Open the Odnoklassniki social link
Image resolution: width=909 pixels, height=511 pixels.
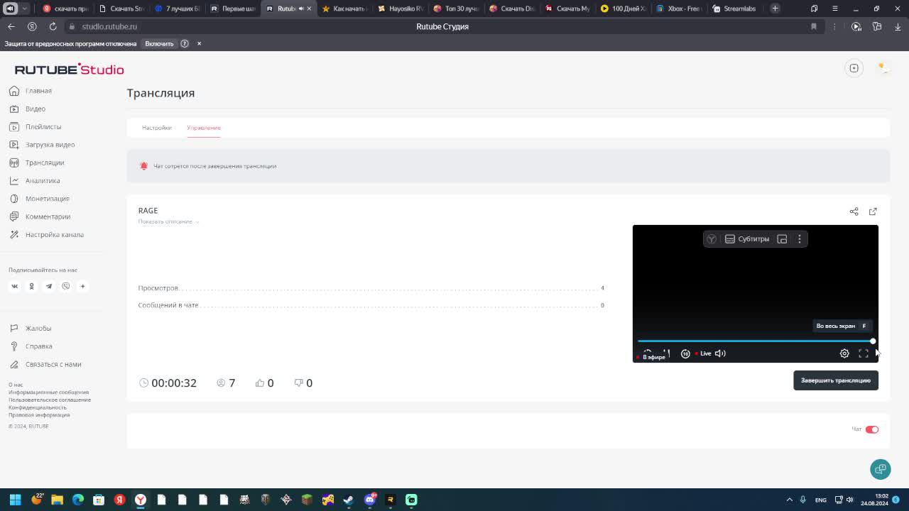click(31, 286)
